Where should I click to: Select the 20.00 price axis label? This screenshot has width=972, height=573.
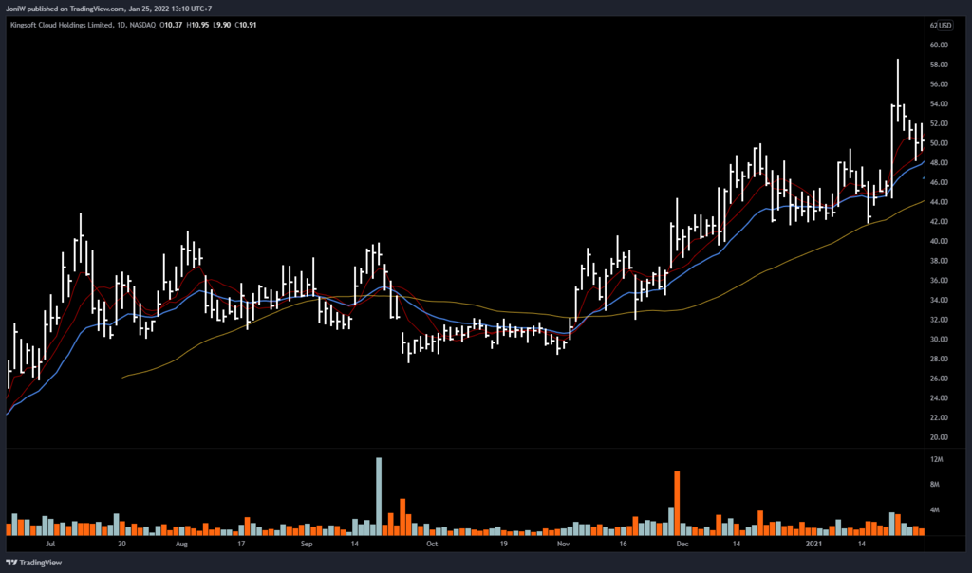pyautogui.click(x=940, y=437)
